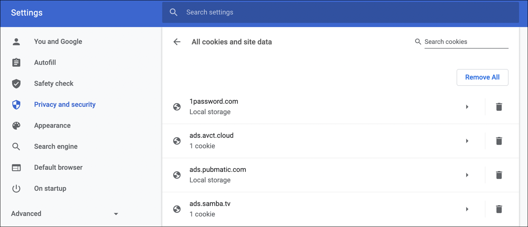The width and height of the screenshot is (528, 227).
Task: Remove the ads.pubmatic.com local storage entry
Action: pyautogui.click(x=499, y=175)
